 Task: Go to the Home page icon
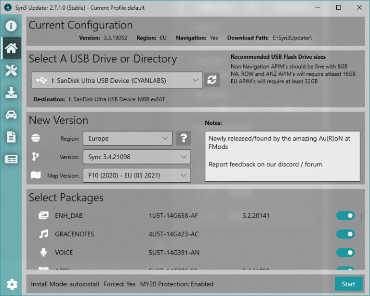[x=11, y=48]
